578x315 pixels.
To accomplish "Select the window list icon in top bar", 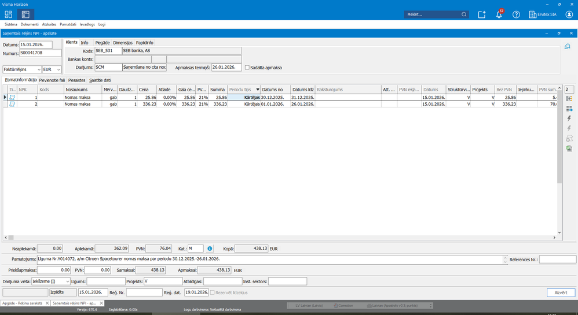I will pos(25,14).
